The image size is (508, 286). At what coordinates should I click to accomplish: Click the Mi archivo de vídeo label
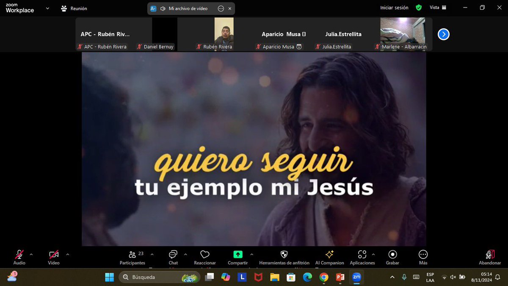click(188, 8)
